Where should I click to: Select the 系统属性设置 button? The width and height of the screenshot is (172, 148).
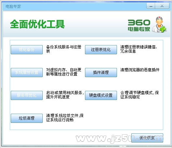click(x=27, y=73)
